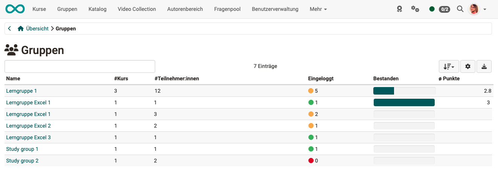The height and width of the screenshot is (170, 498).
Task: Go back with the breadcrumb arrow
Action: tap(9, 29)
